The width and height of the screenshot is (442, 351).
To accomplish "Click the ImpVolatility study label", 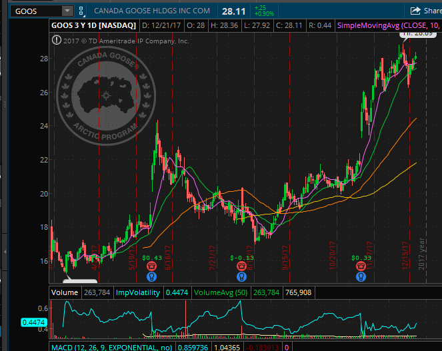I will 138,292.
